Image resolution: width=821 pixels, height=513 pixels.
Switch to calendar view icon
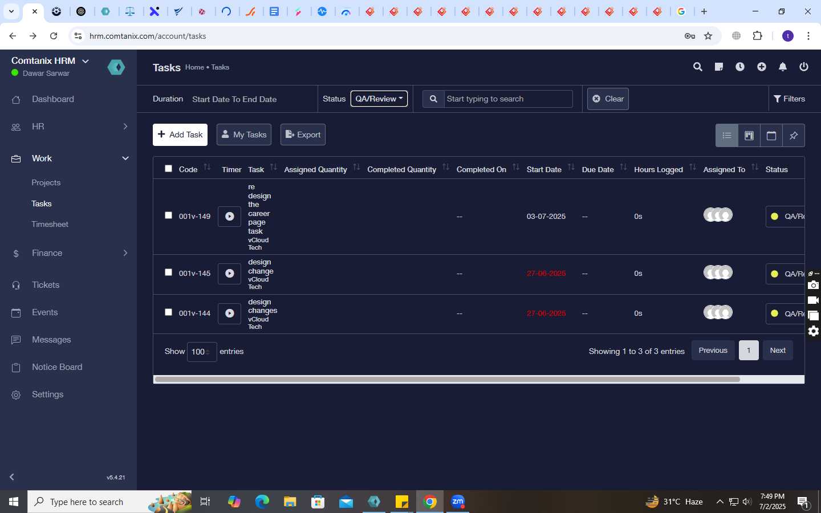[x=771, y=136]
